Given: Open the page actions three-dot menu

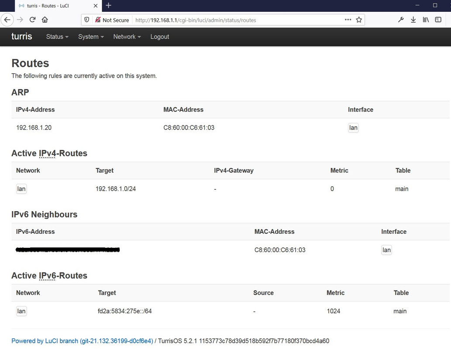Looking at the screenshot, I should tap(348, 20).
